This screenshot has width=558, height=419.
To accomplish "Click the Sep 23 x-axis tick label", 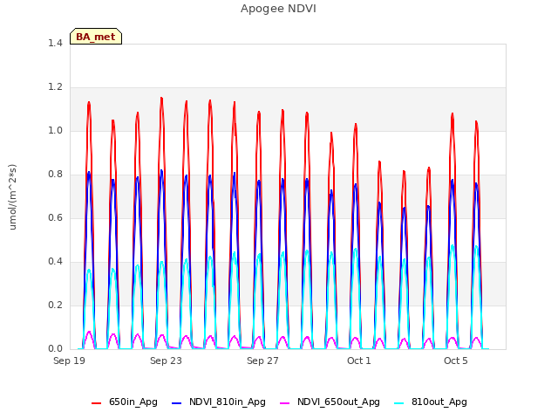I will coord(166,361).
